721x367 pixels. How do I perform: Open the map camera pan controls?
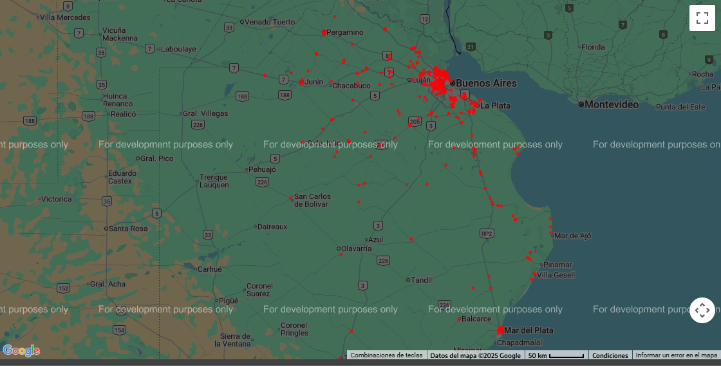(702, 310)
